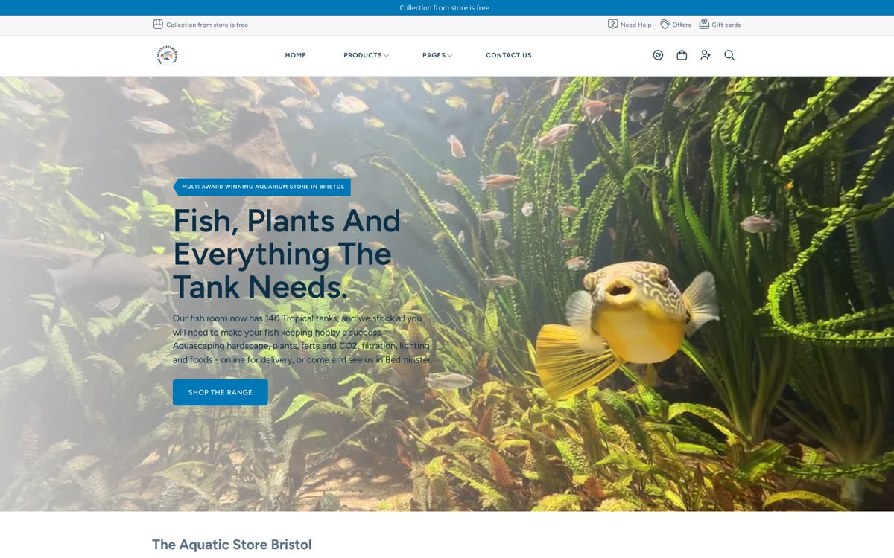Click the store icon beside collection notice

[x=158, y=25]
